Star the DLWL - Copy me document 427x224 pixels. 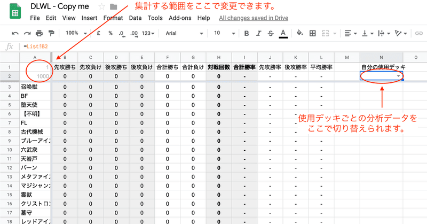(x=101, y=6)
